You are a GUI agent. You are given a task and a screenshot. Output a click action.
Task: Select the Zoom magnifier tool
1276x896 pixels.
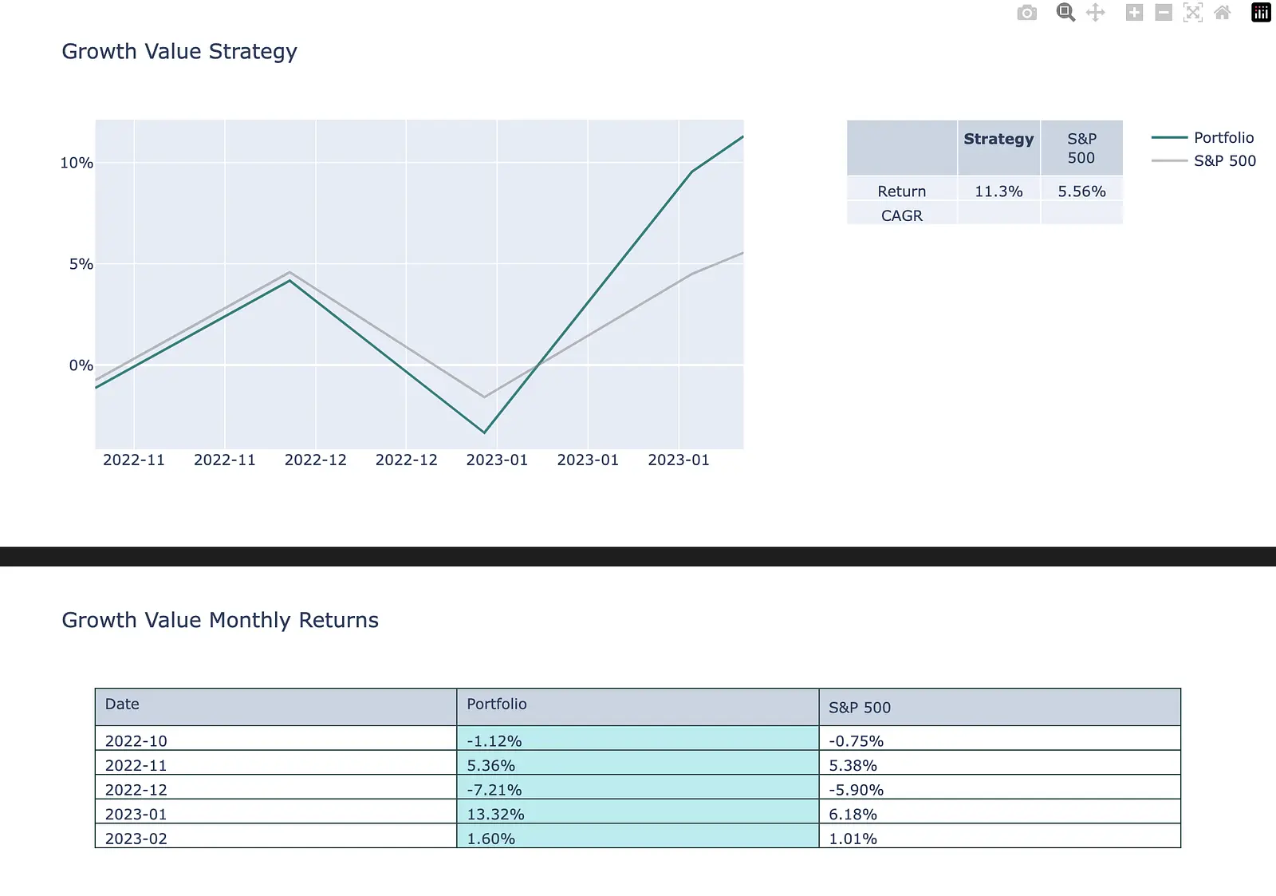[x=1065, y=13]
